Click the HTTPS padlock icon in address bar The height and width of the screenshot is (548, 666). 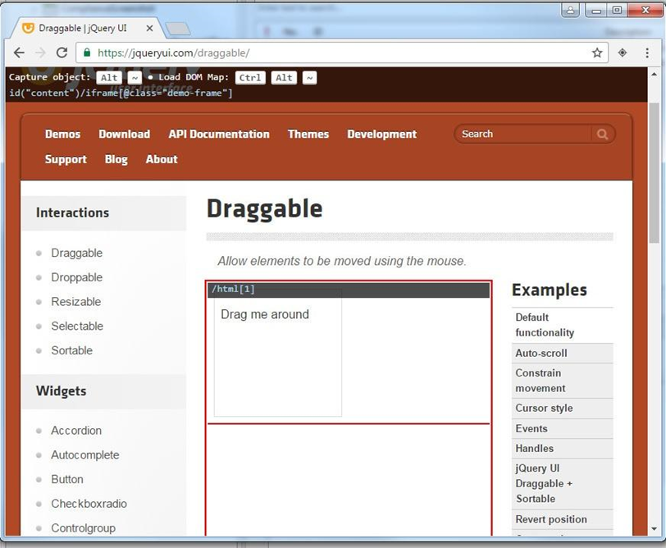tap(87, 51)
